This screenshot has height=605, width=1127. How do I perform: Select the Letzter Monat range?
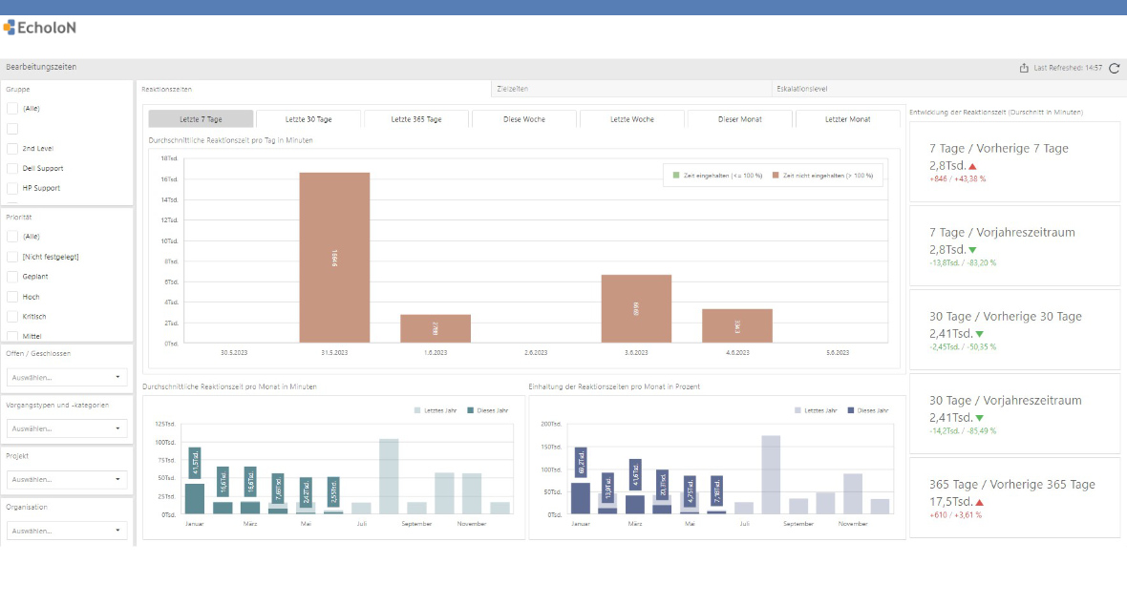[x=847, y=119]
